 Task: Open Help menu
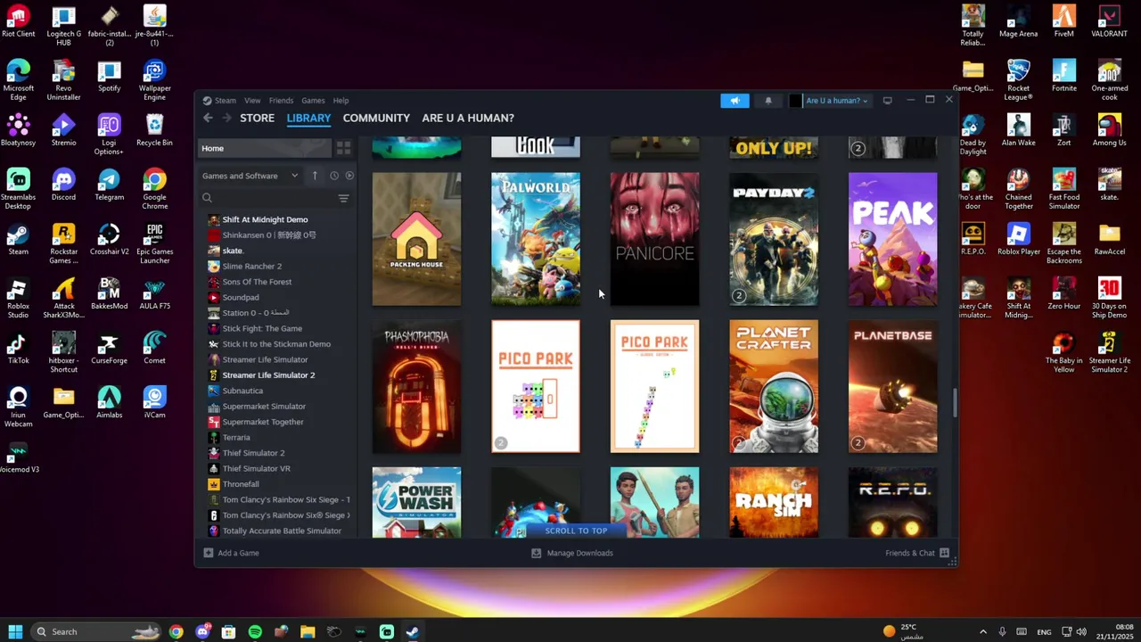pyautogui.click(x=341, y=101)
